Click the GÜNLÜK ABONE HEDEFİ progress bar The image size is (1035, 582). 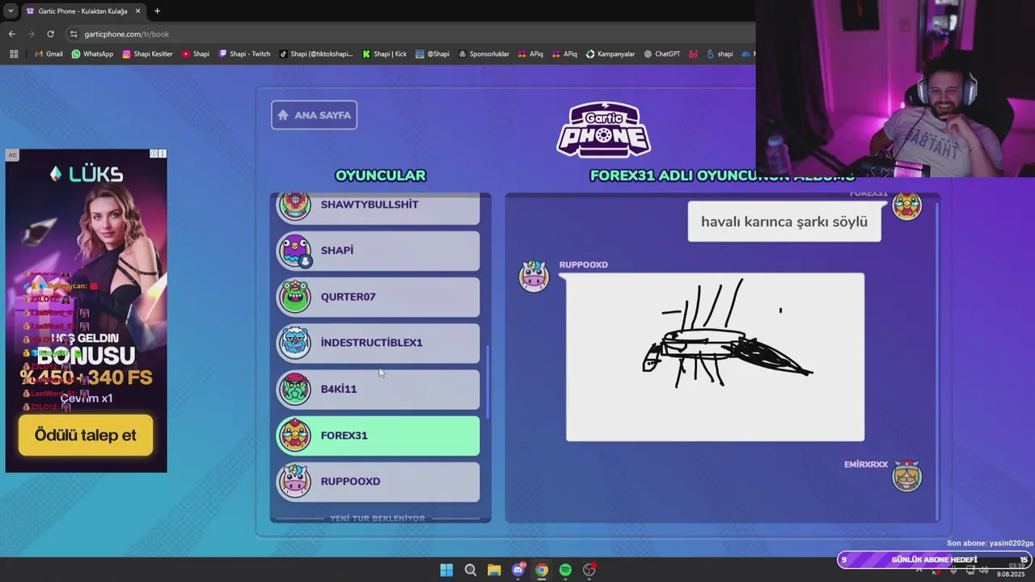[935, 559]
